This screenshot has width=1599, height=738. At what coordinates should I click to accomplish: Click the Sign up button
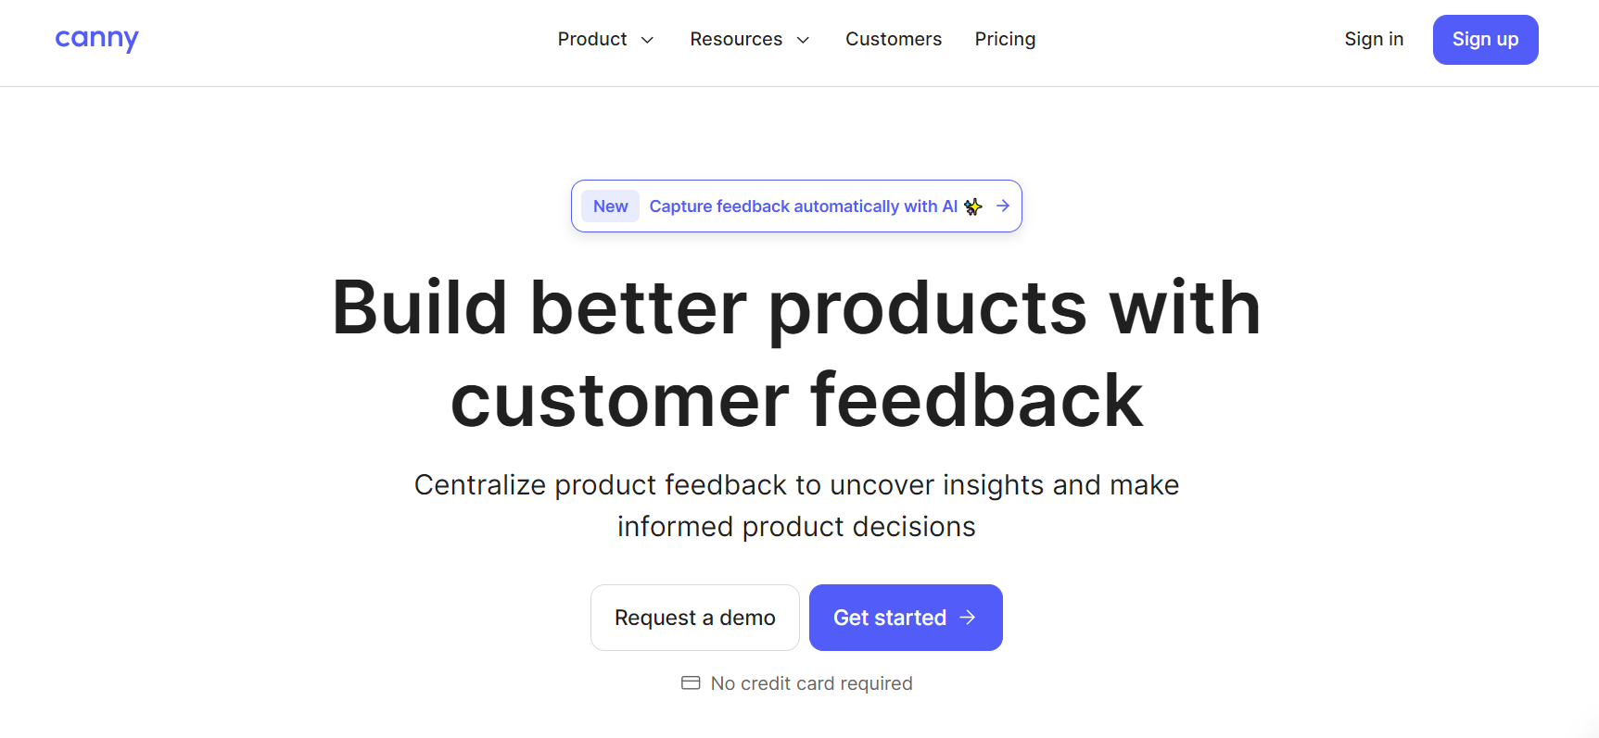1485,40
